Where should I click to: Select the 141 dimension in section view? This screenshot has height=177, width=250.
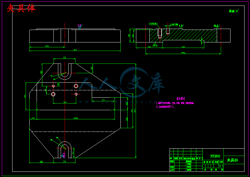[x=183, y=47]
